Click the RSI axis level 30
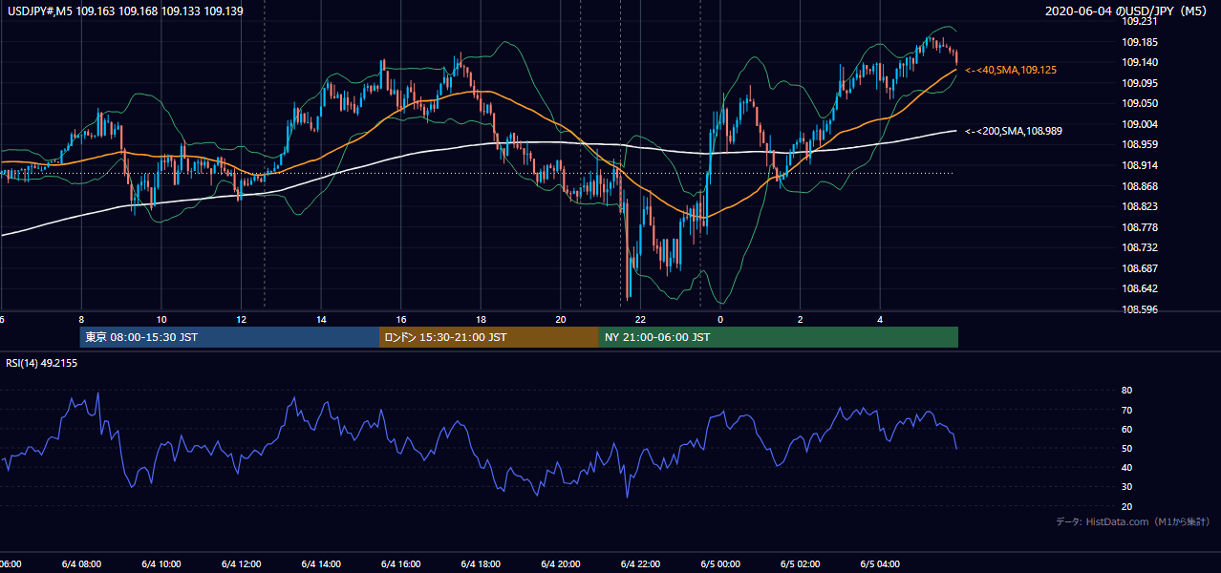Viewport: 1221px width, 573px height. pyautogui.click(x=1127, y=487)
